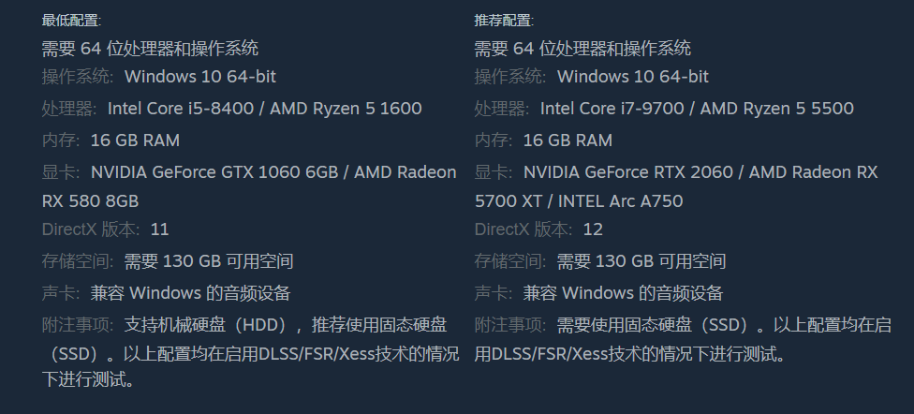Click the 推荐配置 heading
914x414 pixels.
(x=504, y=21)
